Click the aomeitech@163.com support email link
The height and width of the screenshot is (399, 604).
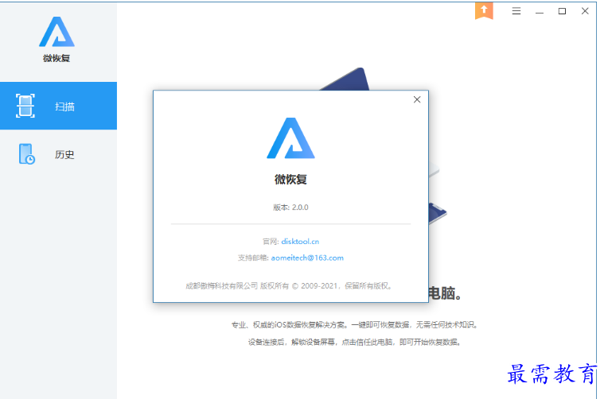click(307, 258)
